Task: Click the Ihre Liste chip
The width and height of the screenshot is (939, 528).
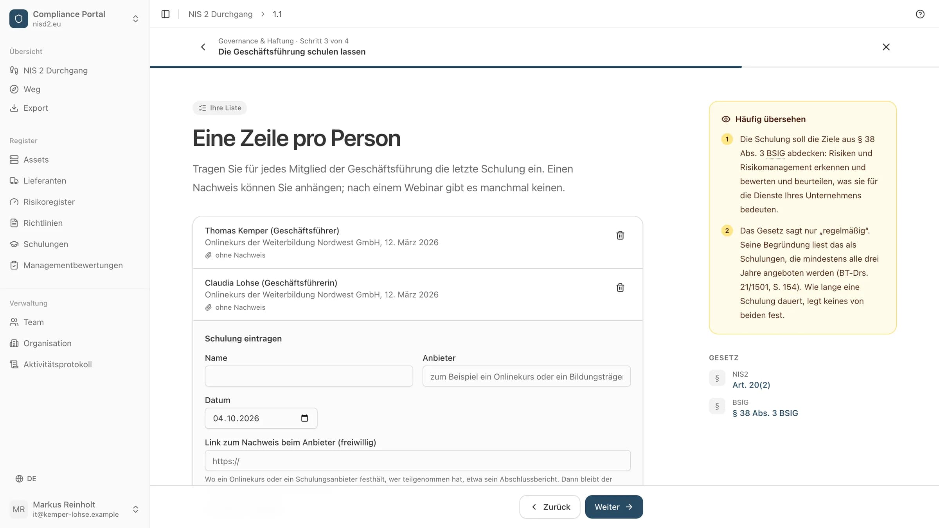Action: point(219,108)
